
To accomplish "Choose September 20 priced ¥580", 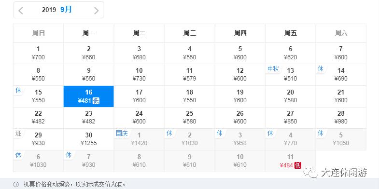I will 291,96.
